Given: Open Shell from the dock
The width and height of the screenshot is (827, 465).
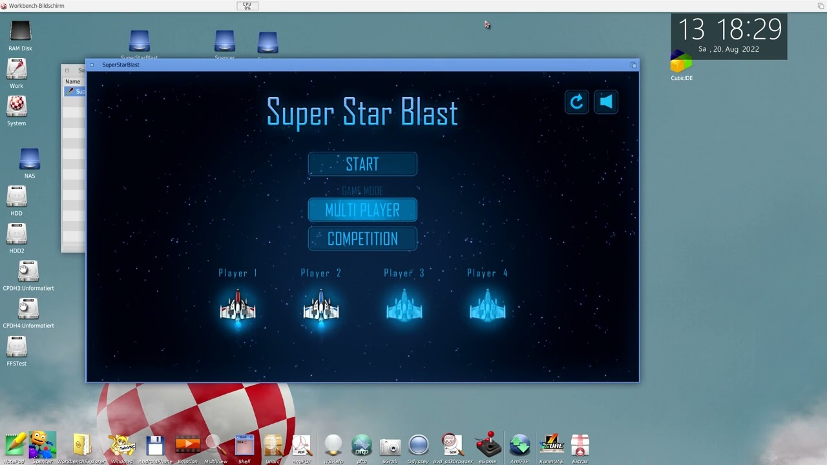Looking at the screenshot, I should (244, 447).
